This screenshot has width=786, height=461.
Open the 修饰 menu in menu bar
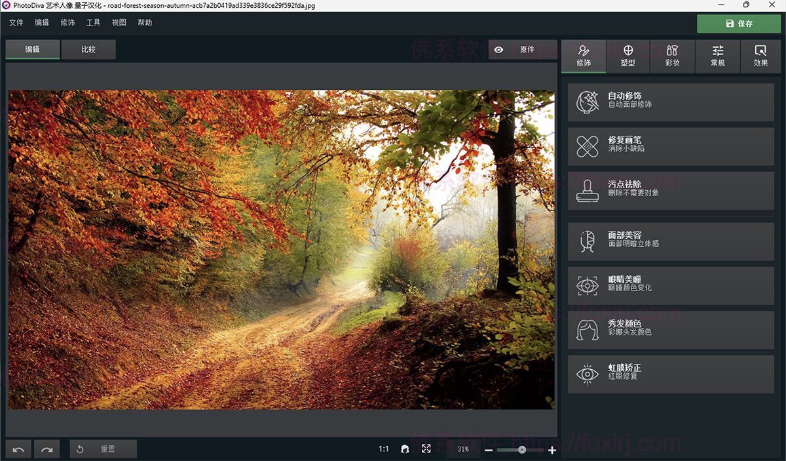coord(67,23)
